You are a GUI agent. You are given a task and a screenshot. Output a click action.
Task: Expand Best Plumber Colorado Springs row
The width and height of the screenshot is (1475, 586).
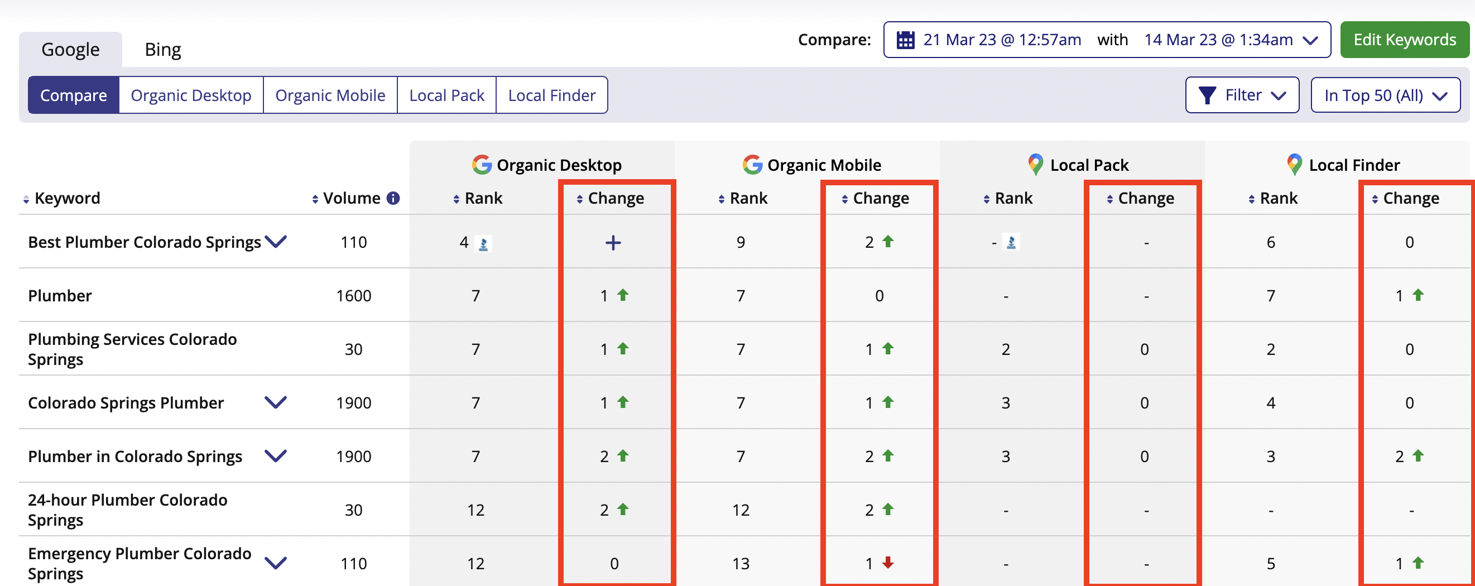click(276, 241)
